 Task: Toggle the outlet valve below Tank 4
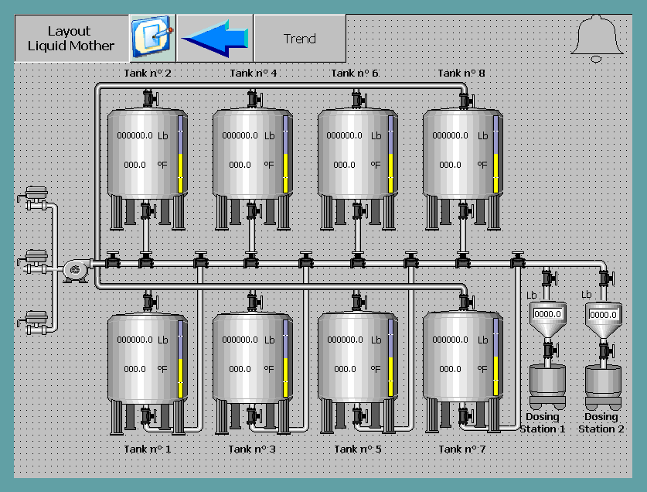tap(254, 211)
